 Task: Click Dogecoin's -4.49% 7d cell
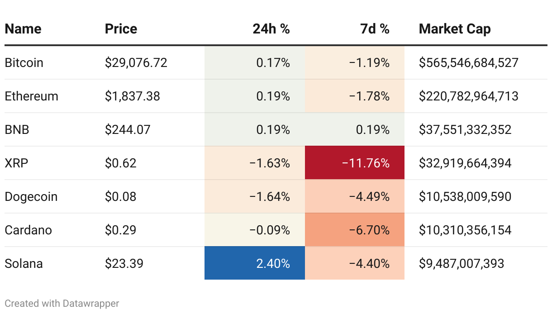pyautogui.click(x=355, y=197)
